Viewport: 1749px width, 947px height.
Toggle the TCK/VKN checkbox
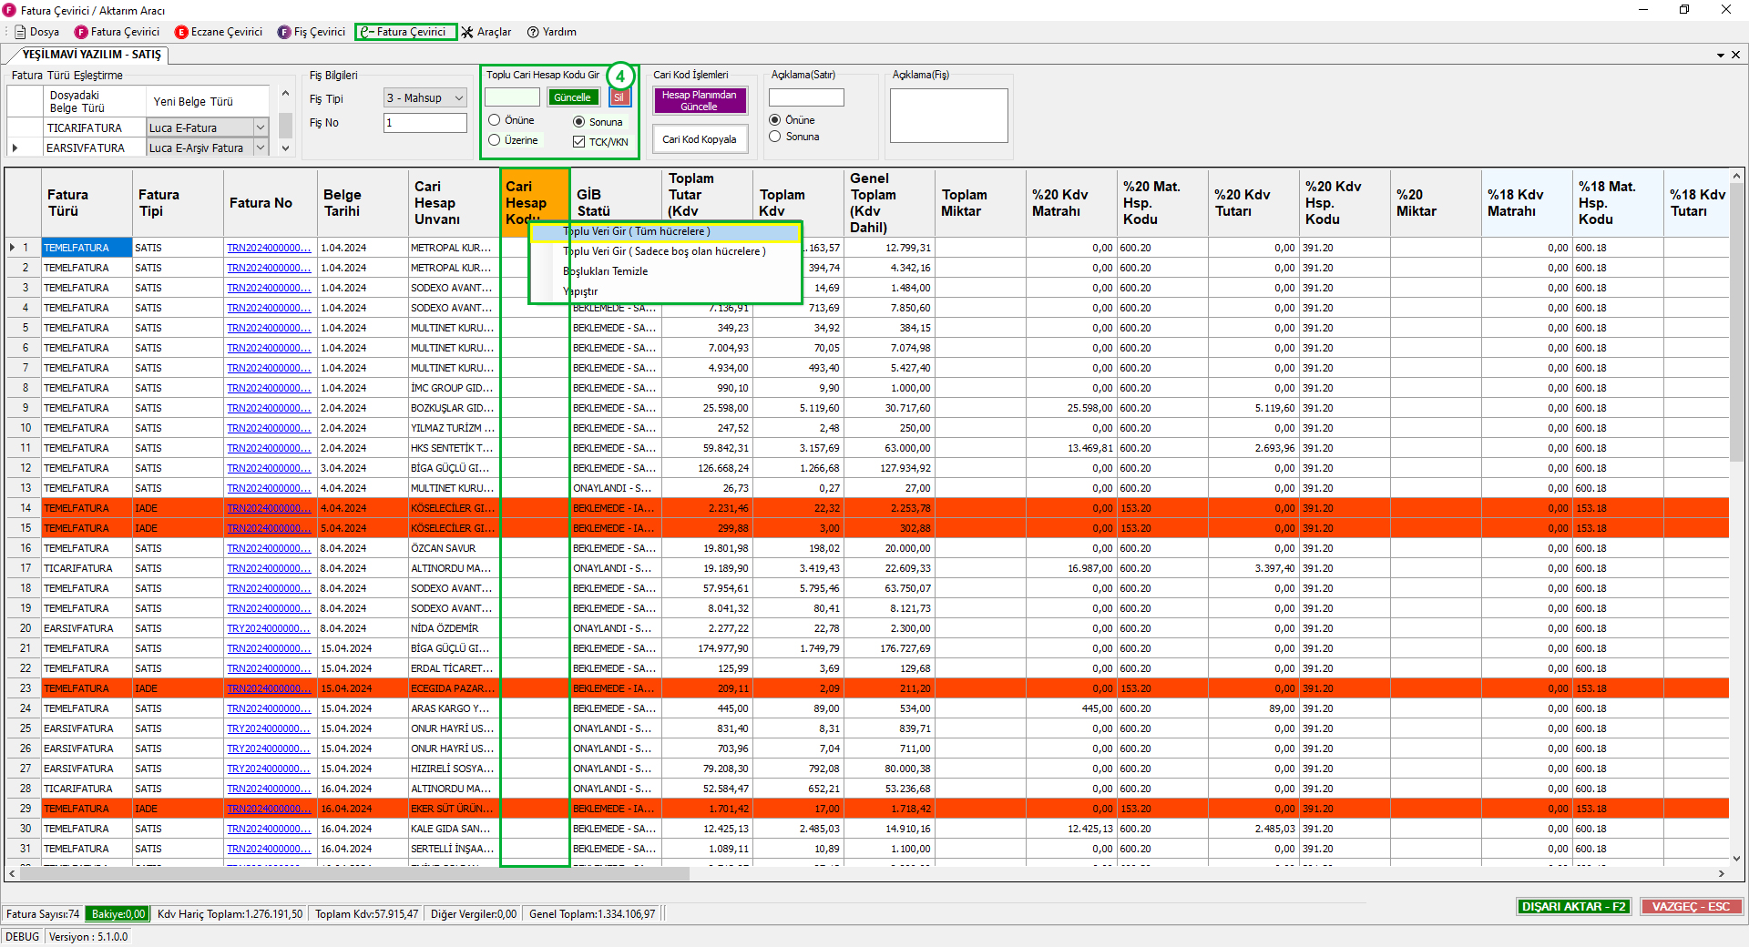click(x=579, y=142)
